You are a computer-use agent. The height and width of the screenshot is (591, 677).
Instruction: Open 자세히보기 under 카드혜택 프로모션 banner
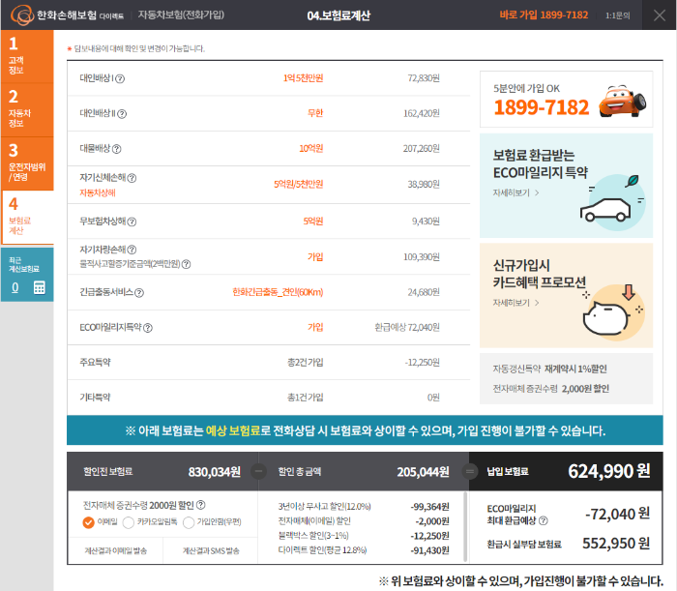pyautogui.click(x=515, y=303)
